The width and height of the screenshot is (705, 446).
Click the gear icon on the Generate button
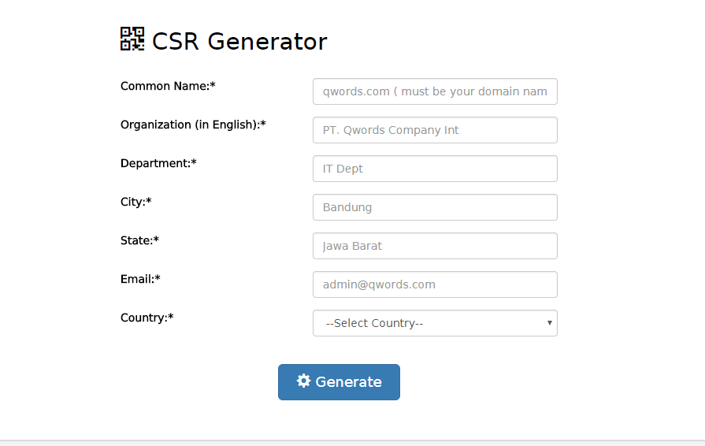coord(303,381)
